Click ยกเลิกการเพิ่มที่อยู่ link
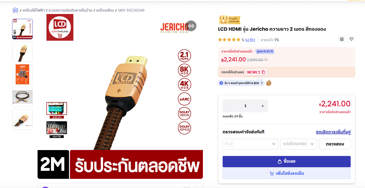Screen dimensions: 365x188 point(333,132)
